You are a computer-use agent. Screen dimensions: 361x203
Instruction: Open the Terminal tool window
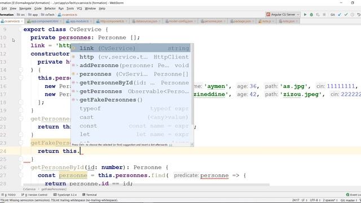point(90,195)
